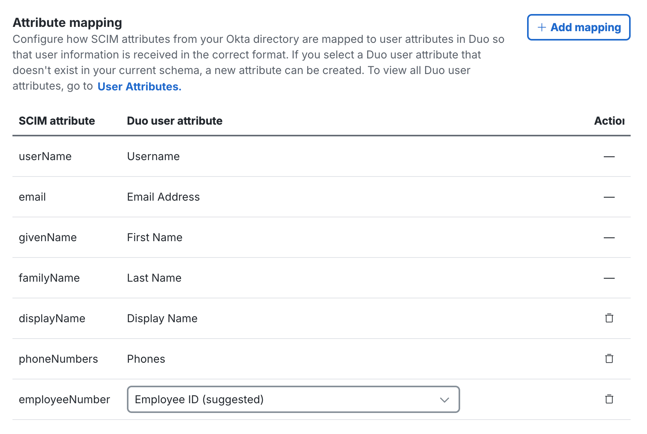Screen dimensions: 647x434
Task: Click the Attribute mapping section heading
Action: click(x=67, y=22)
